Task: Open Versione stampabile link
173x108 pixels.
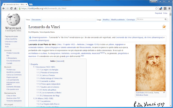Action: (14, 101)
